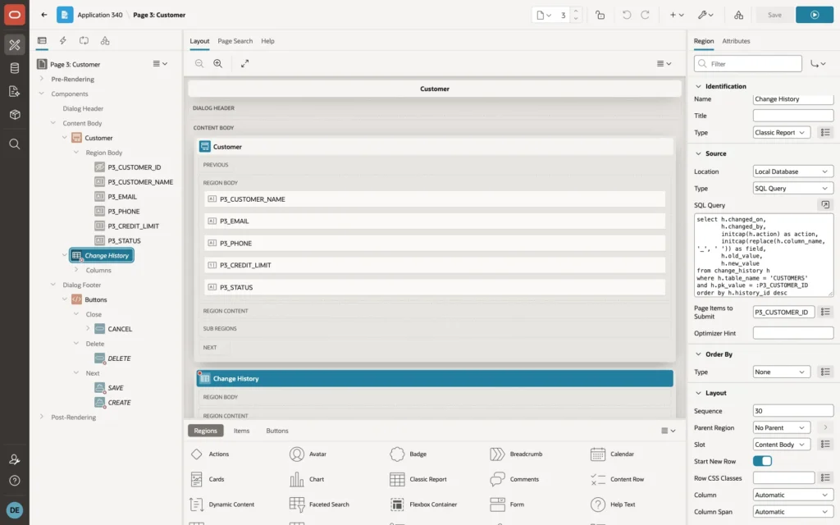Select the Chart region in gallery
840x525 pixels.
click(307, 479)
